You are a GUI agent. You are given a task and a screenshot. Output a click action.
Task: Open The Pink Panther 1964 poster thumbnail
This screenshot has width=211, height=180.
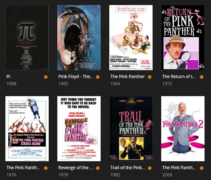[x=131, y=38]
